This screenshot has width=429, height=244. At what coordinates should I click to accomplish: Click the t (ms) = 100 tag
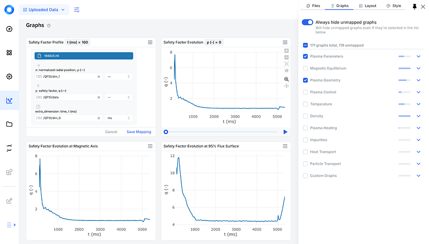point(77,42)
